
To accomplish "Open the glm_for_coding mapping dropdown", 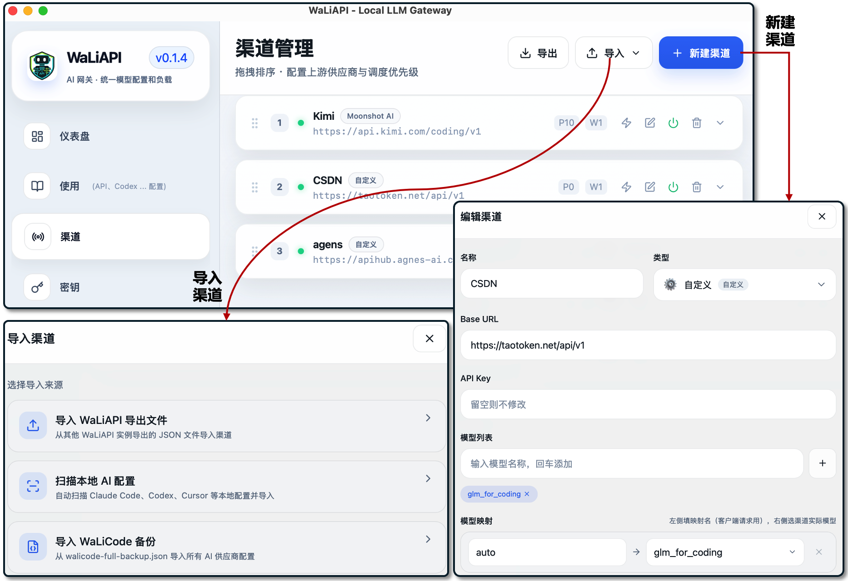I will 725,552.
